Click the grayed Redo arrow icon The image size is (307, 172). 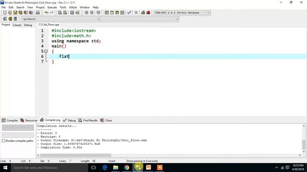pos(52,13)
